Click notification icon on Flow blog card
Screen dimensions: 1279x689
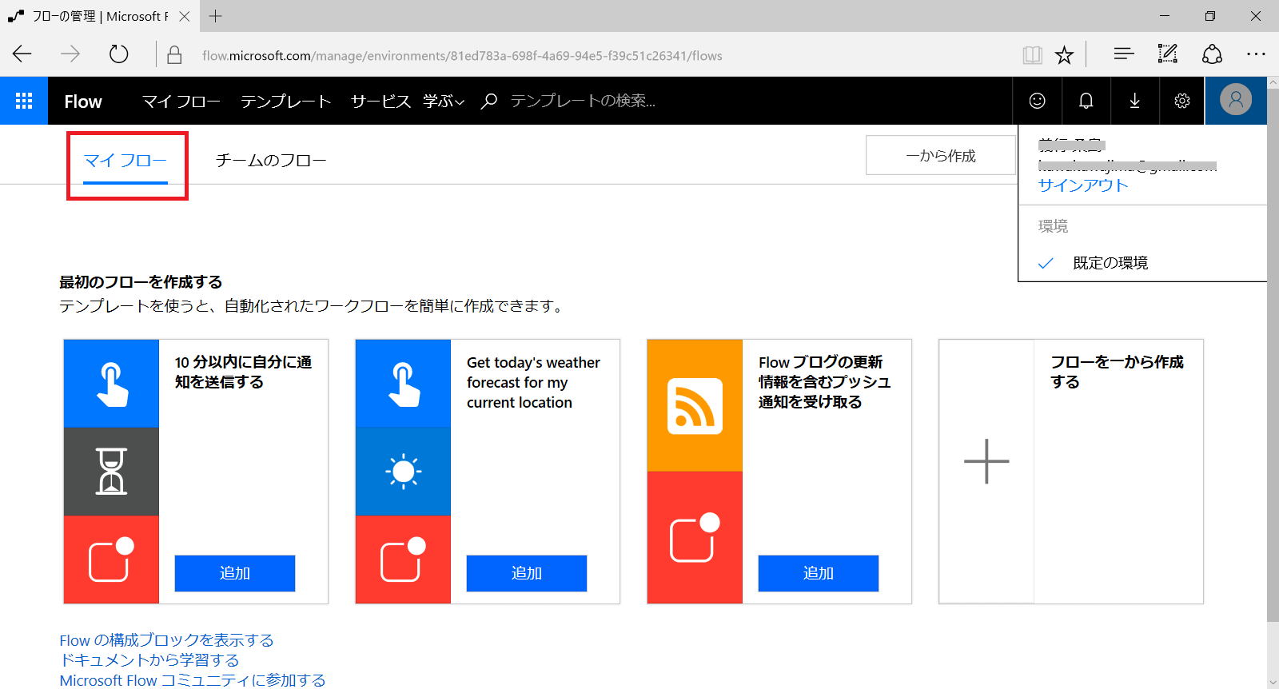[695, 537]
